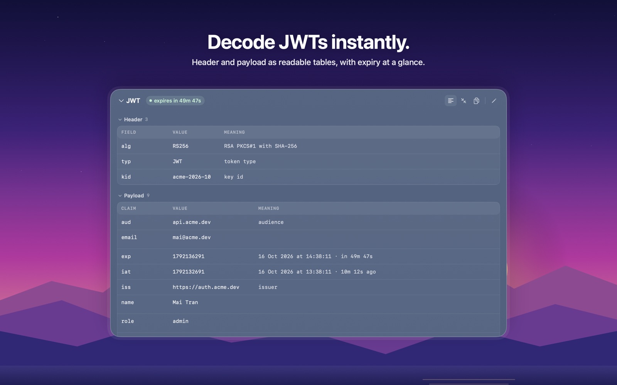Click the 'JWT' panel title

pyautogui.click(x=133, y=101)
